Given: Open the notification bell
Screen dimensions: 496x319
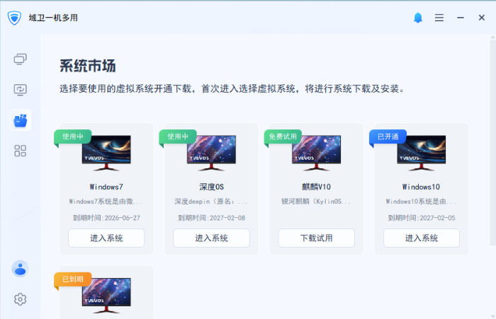Looking at the screenshot, I should [x=418, y=18].
